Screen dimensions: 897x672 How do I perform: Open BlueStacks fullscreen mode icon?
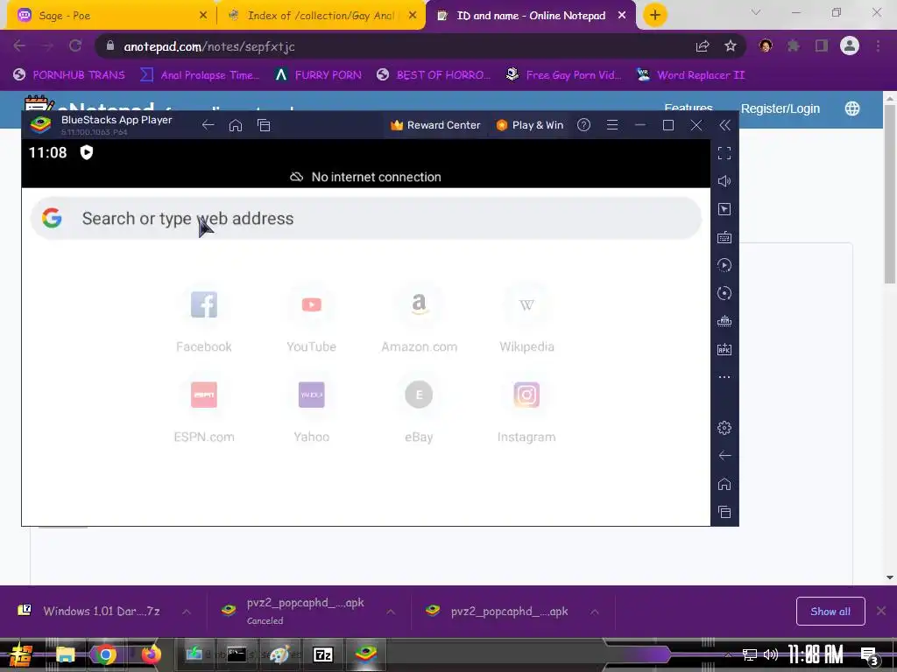pyautogui.click(x=724, y=153)
